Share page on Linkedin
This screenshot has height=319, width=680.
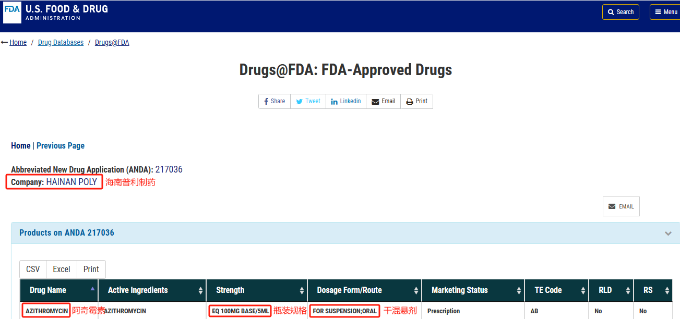click(x=346, y=101)
